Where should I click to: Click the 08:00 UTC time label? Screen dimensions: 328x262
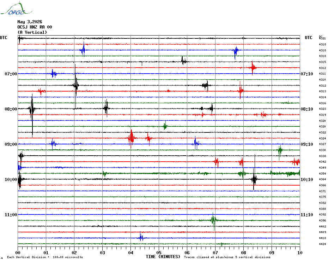point(11,109)
